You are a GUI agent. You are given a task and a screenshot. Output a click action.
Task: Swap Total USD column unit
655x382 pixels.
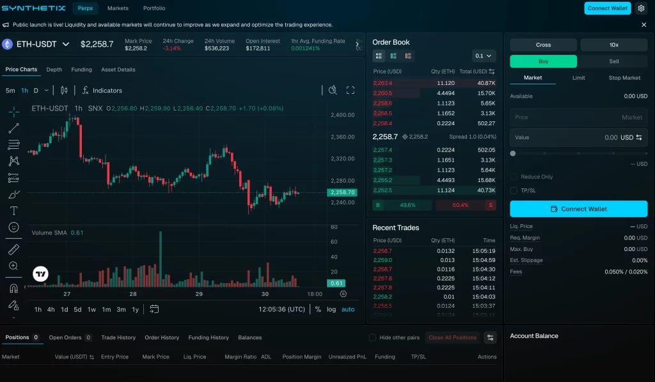coord(492,72)
